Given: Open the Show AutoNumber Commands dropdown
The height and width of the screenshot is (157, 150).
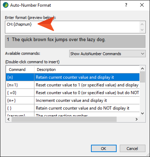Looking at the screenshot, I should point(107,54).
